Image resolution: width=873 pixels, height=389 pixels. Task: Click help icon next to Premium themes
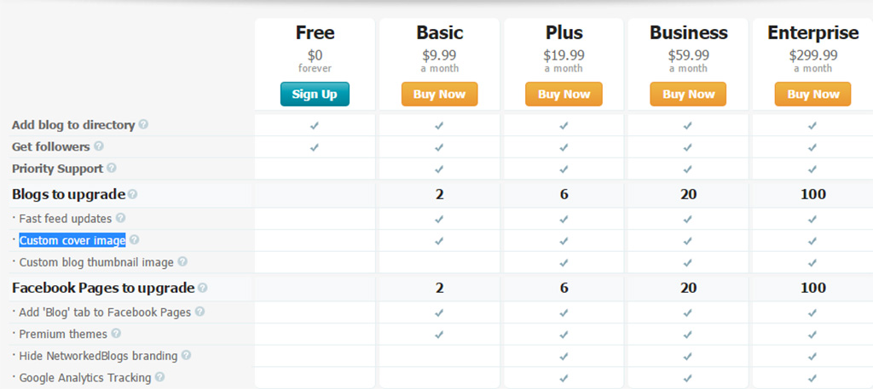tap(116, 334)
